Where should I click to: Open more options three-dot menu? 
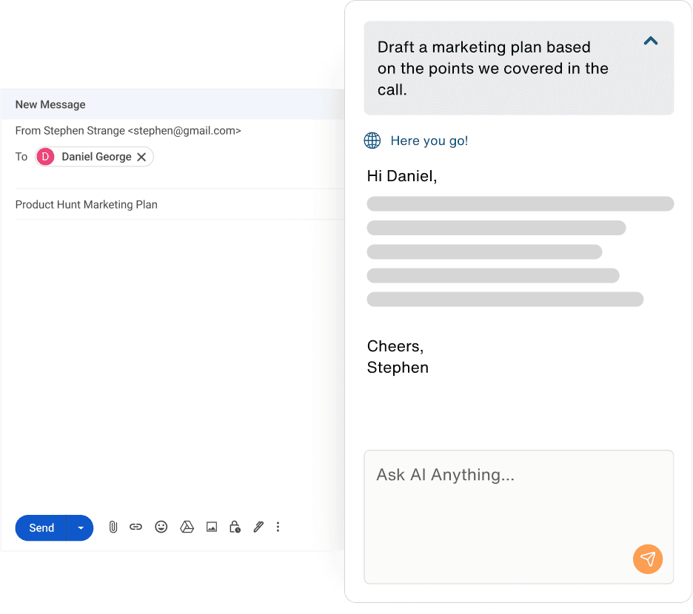278,527
